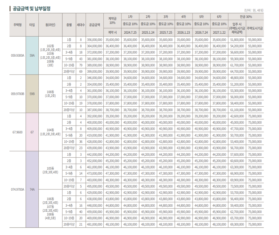Click the 2026.1.23 date cell
The width and height of the screenshot is (279, 235).
click(183, 32)
